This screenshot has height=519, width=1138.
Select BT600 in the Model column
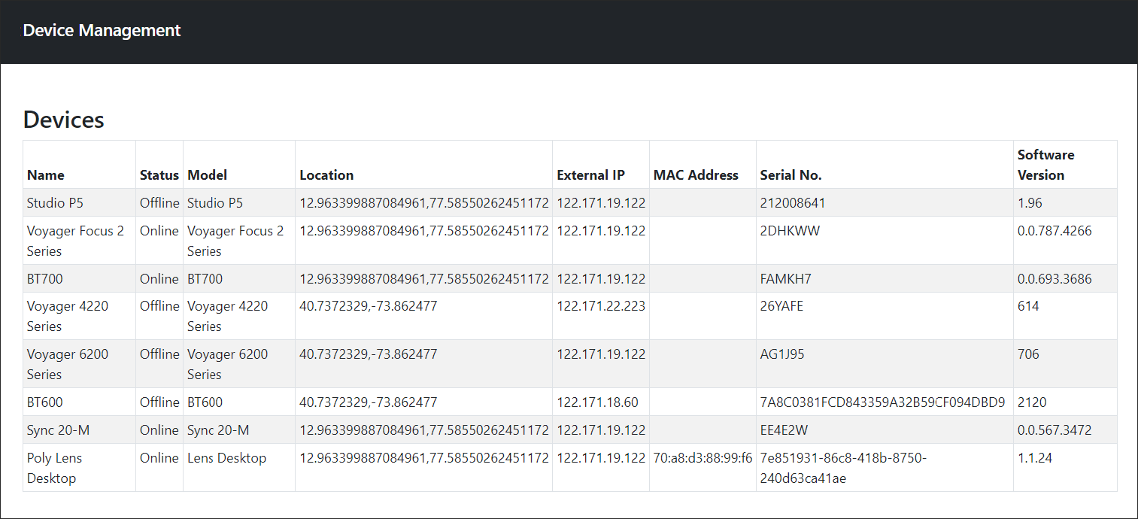pos(205,402)
